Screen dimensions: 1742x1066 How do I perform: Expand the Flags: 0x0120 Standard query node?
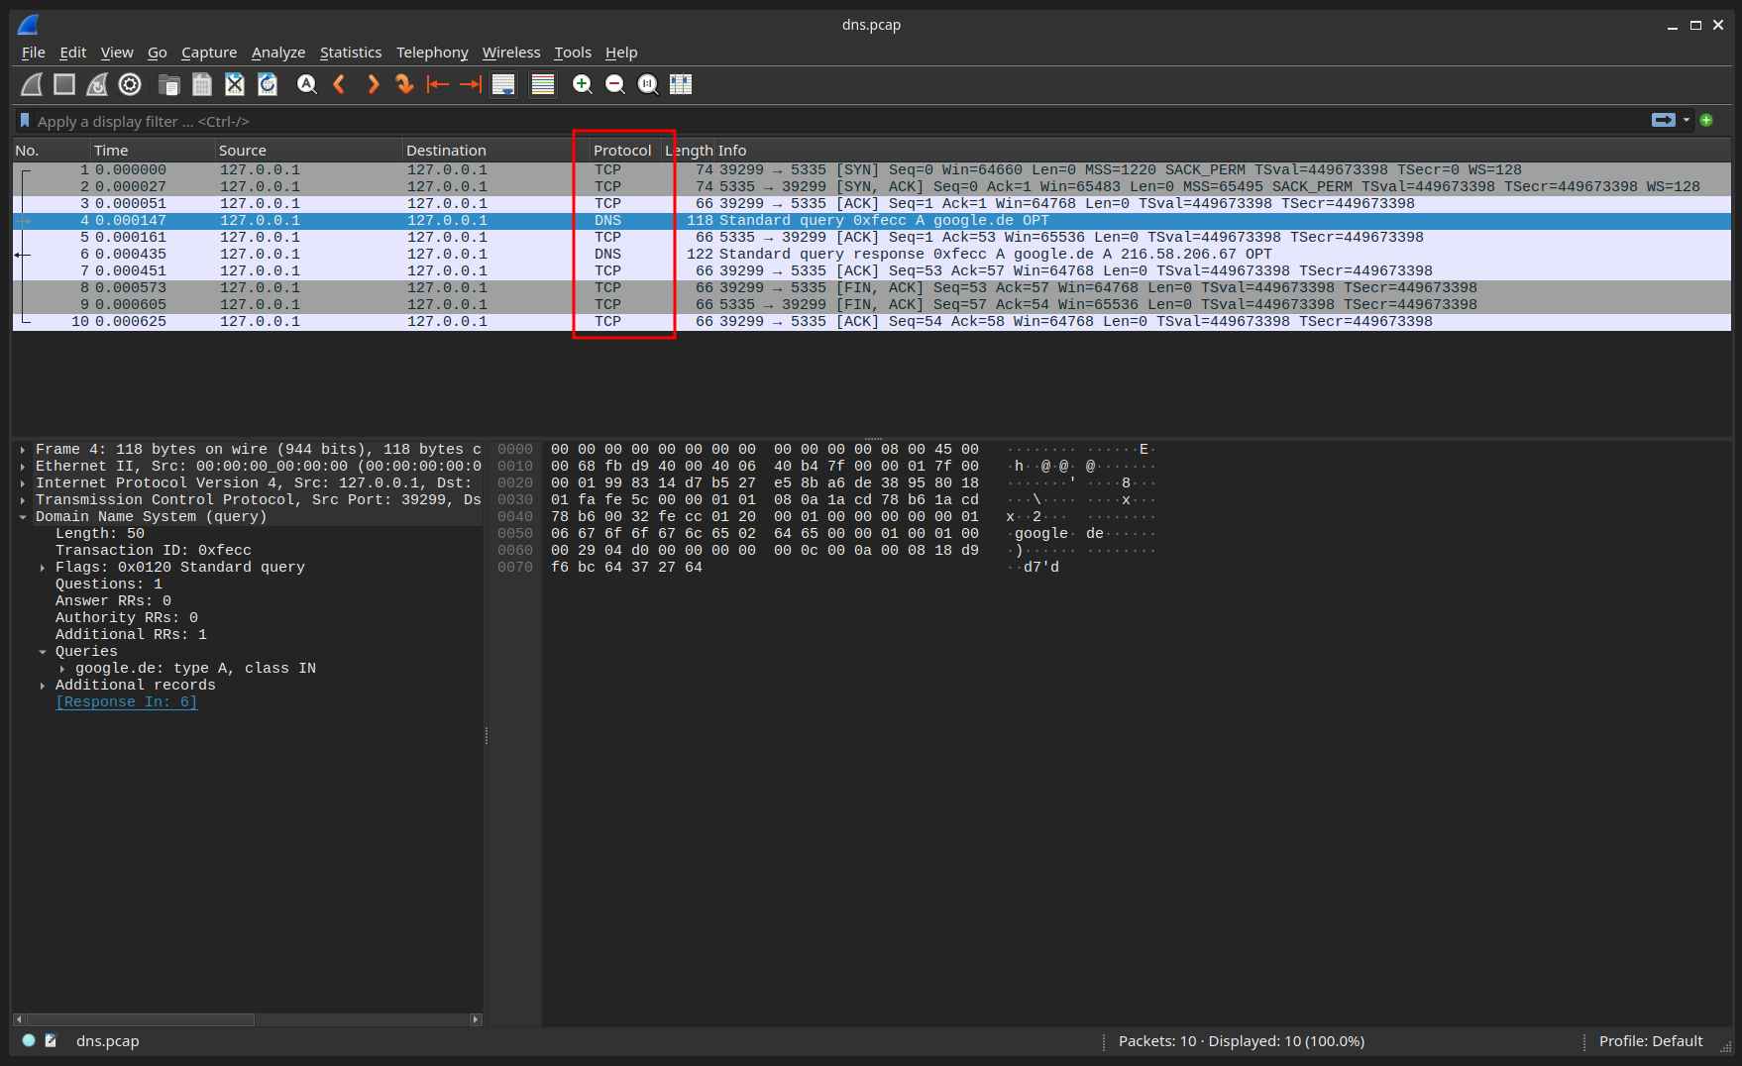point(42,568)
